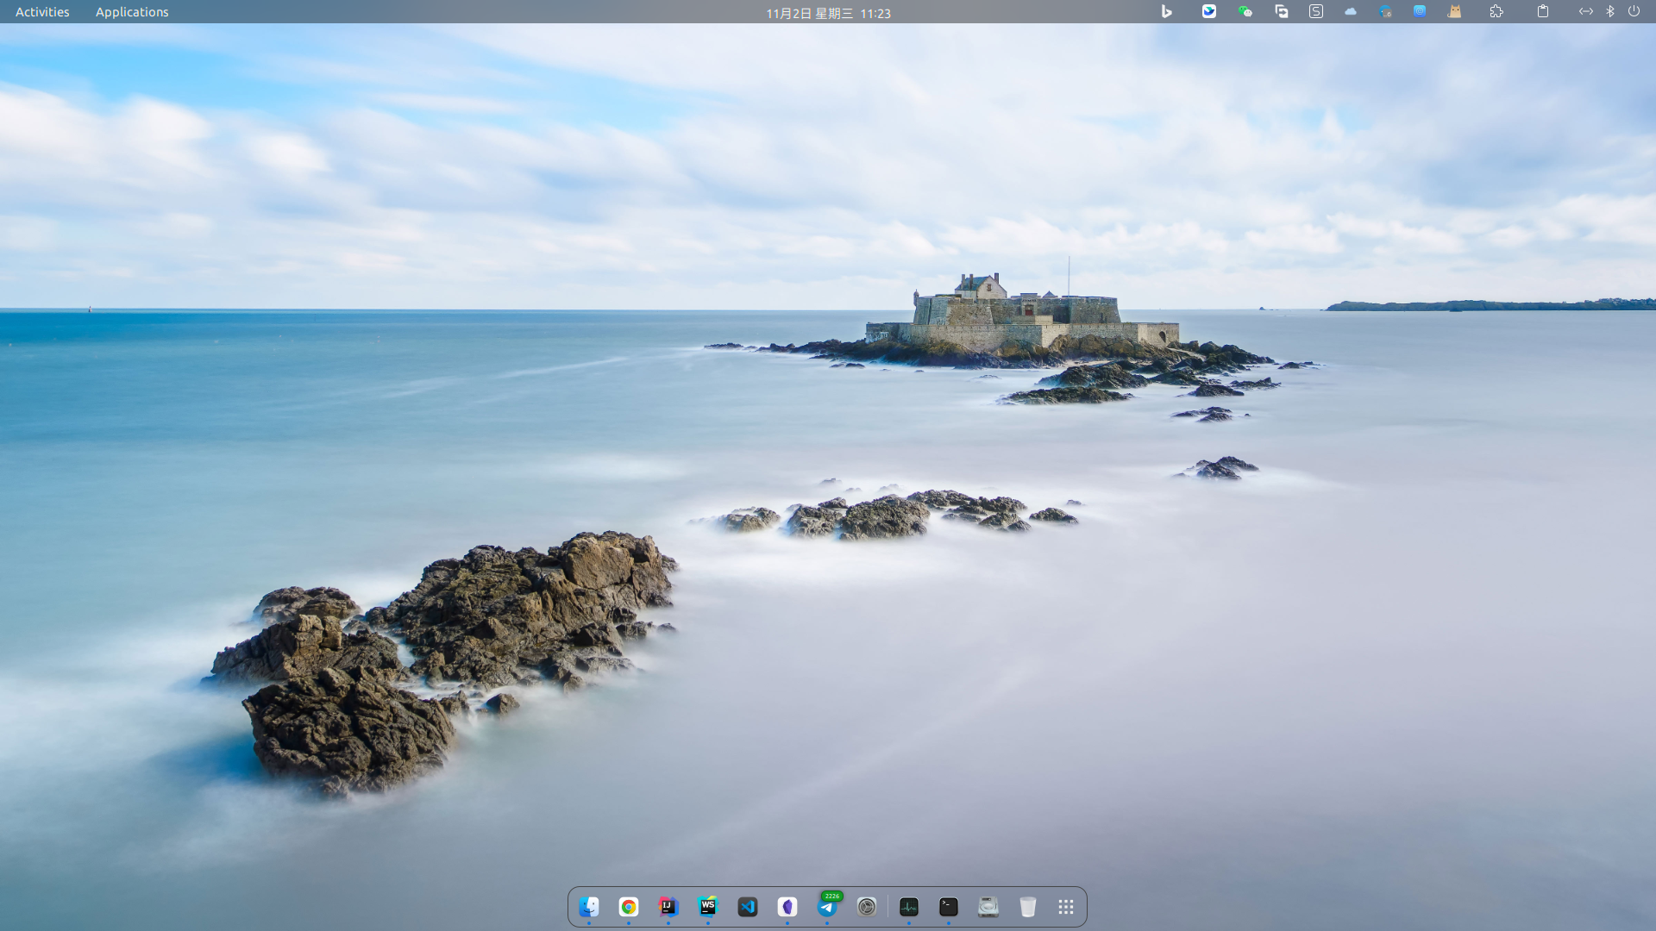Open the clipboard manager tray icon
The image size is (1656, 931).
coord(1543,11)
